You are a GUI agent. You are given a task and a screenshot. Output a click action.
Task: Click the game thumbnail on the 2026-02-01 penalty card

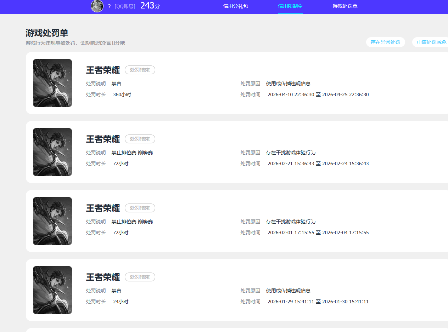click(x=52, y=221)
